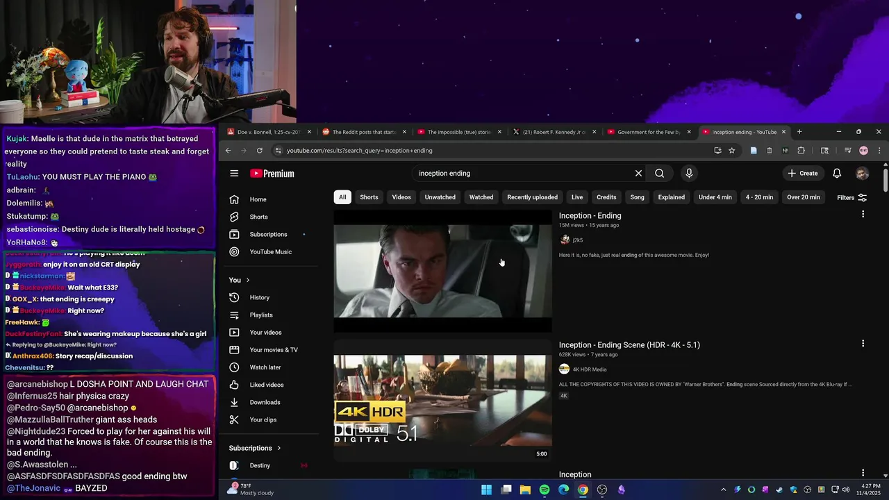
Task: Select the Videos filter chip
Action: (401, 197)
